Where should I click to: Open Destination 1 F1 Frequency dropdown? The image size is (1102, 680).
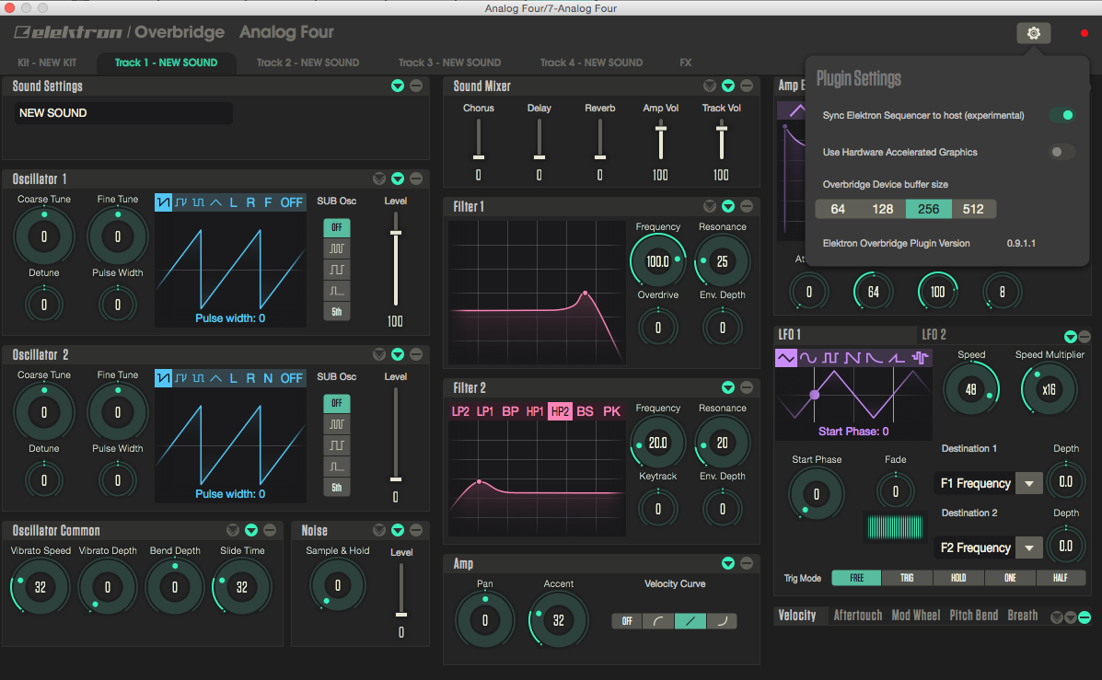tap(1029, 483)
